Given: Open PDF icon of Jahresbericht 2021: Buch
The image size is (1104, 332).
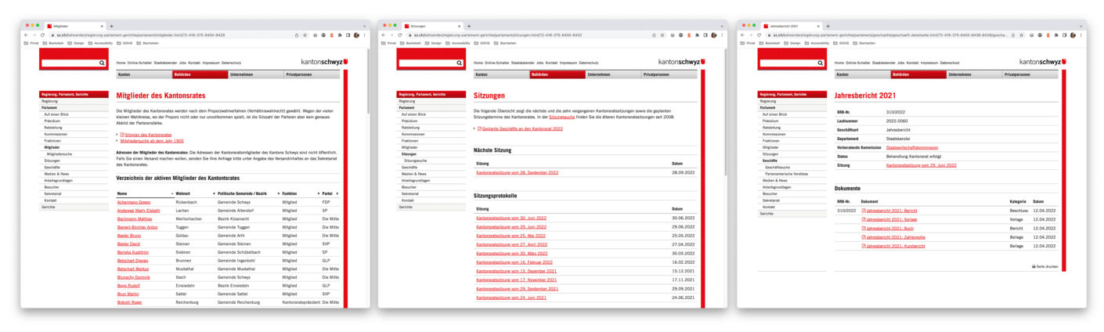Looking at the screenshot, I should 864,228.
